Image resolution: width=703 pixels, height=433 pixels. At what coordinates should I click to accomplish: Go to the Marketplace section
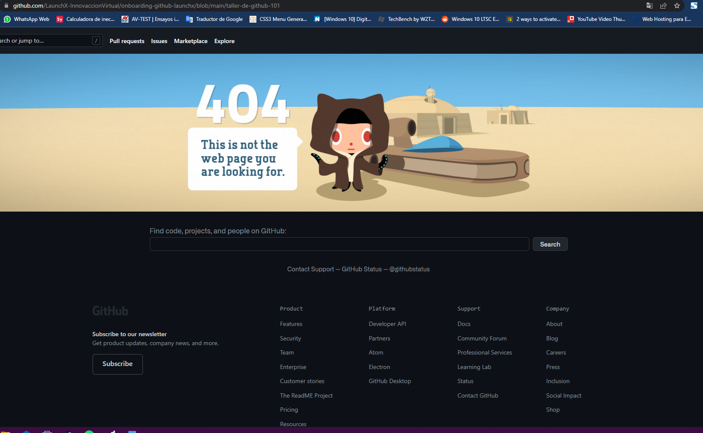click(191, 41)
